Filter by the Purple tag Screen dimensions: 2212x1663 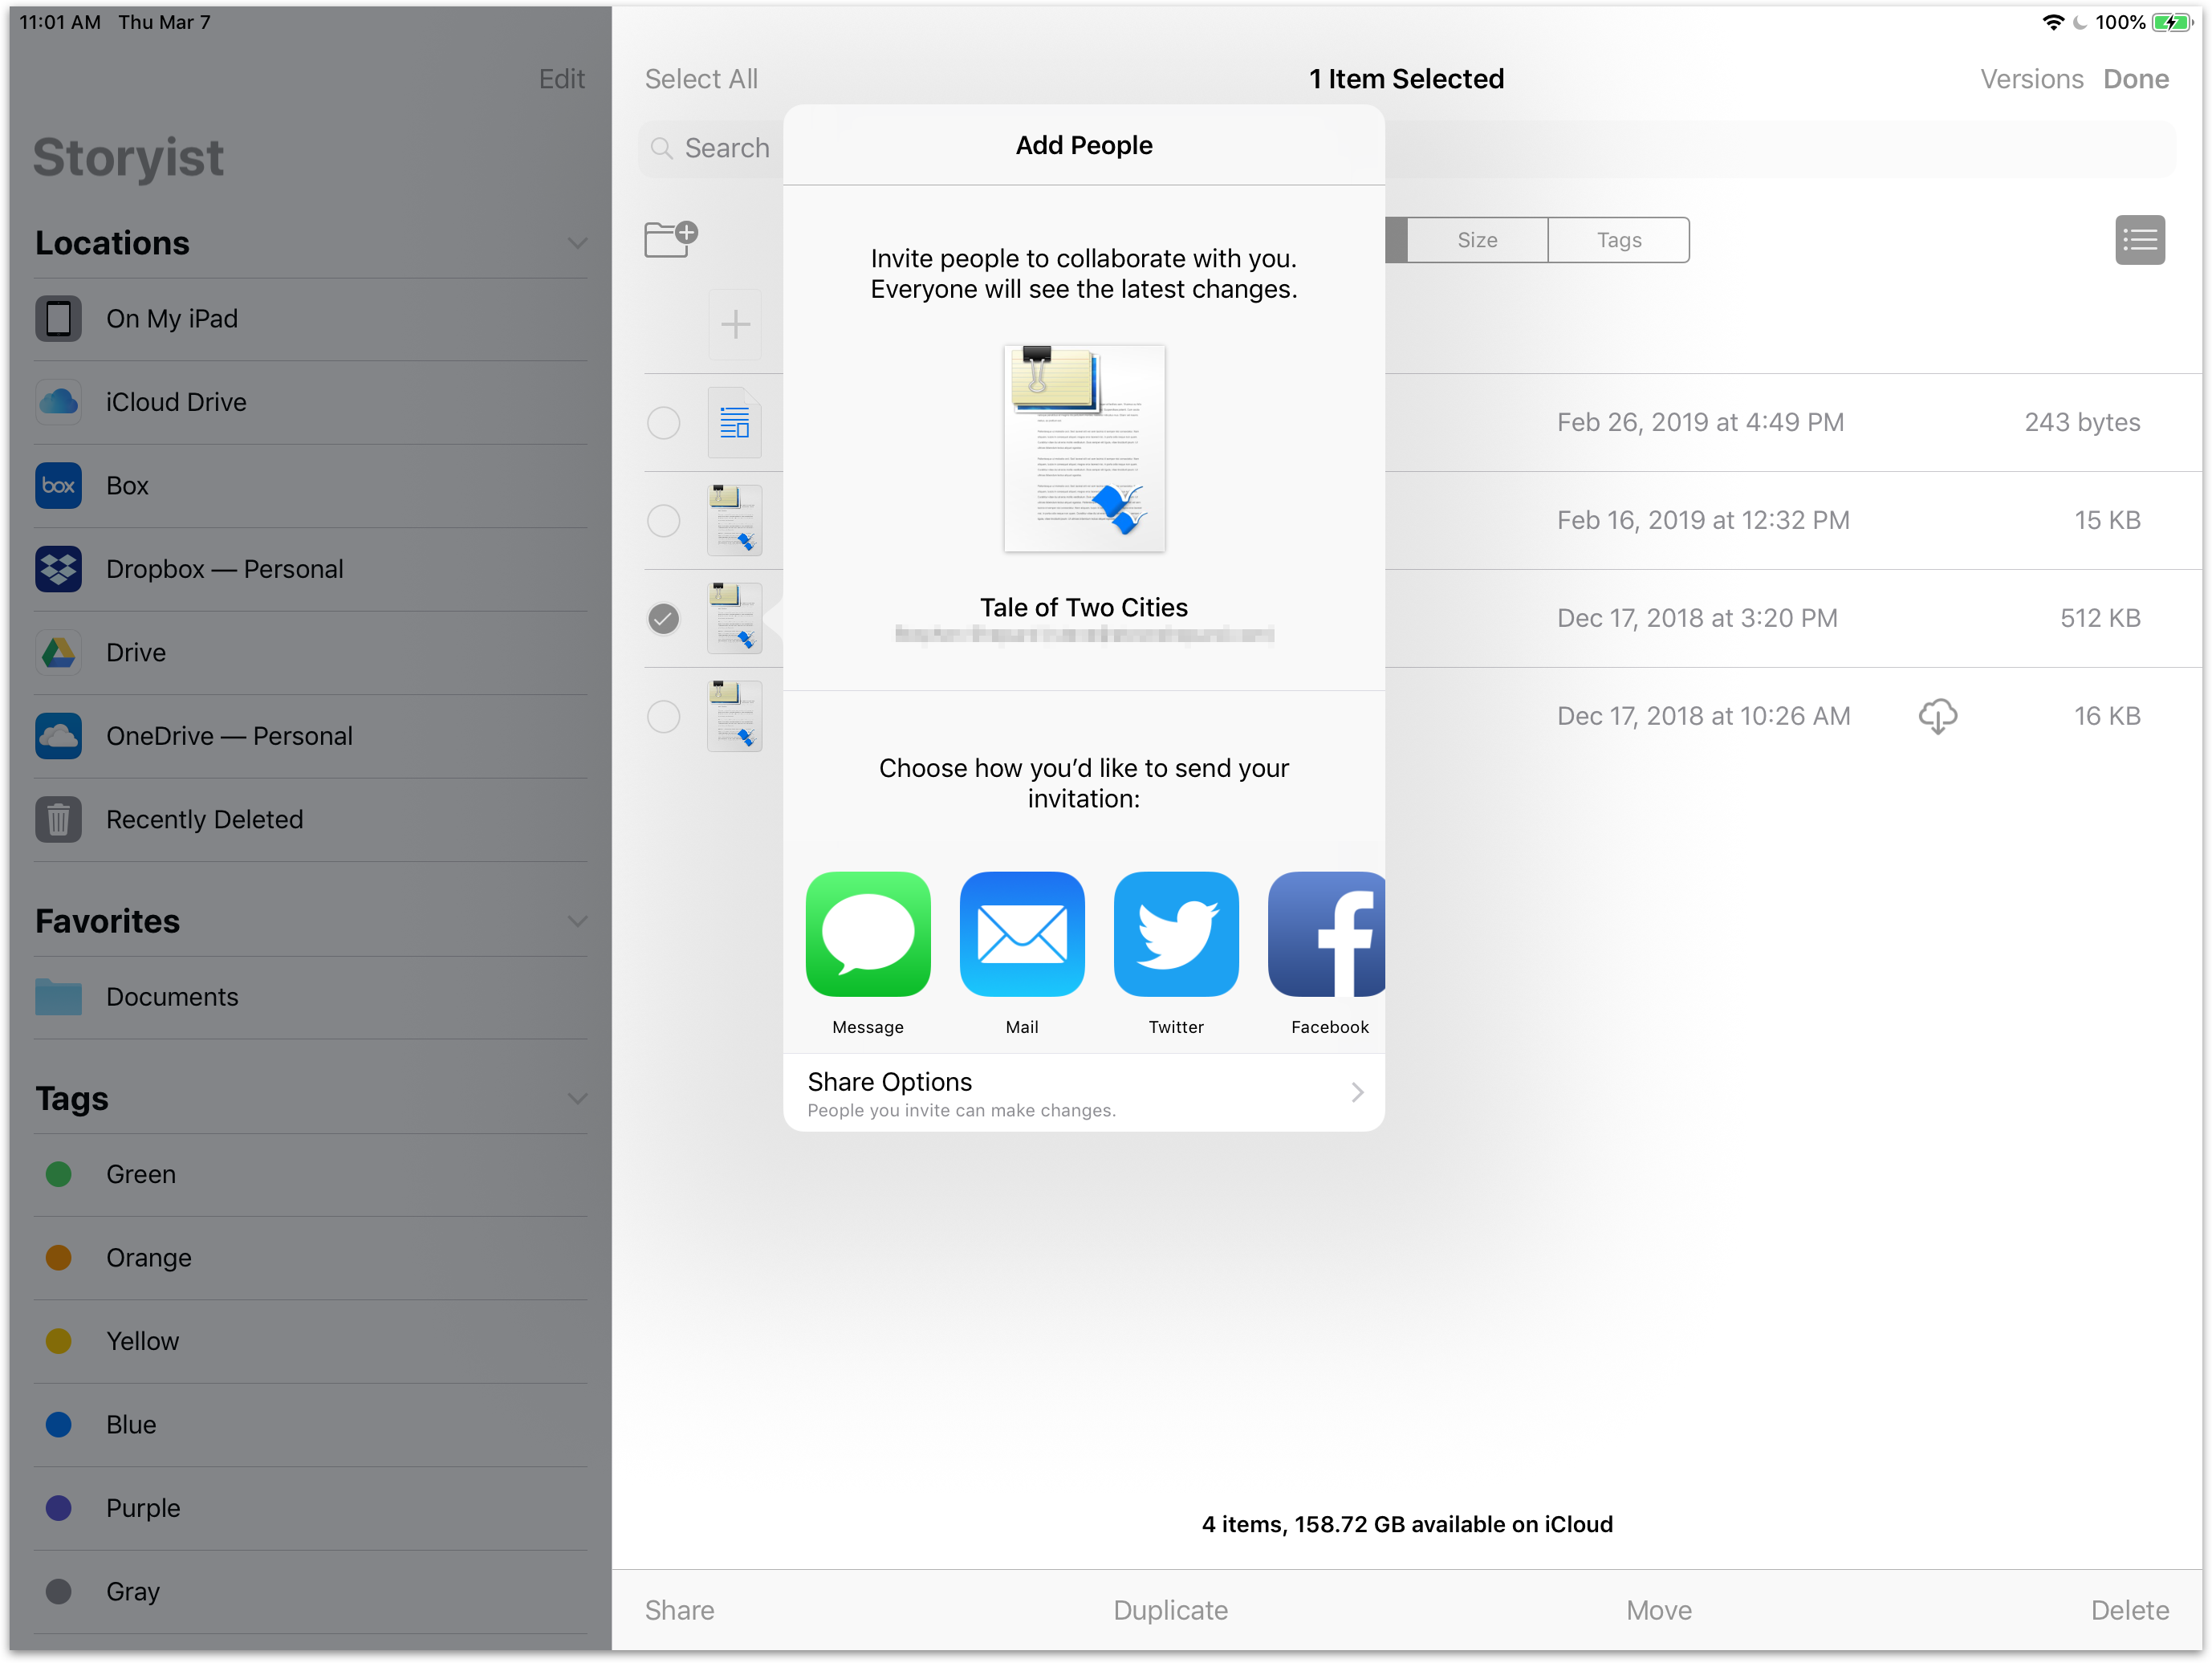pos(310,1508)
